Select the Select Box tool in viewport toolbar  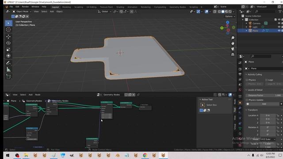[8, 23]
